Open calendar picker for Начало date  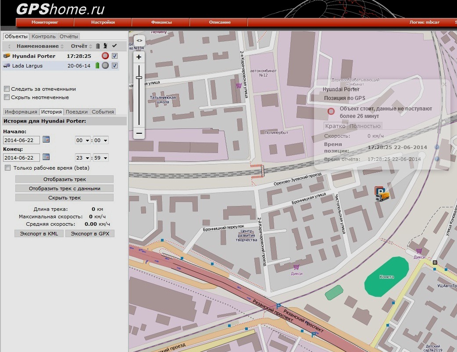[46, 140]
